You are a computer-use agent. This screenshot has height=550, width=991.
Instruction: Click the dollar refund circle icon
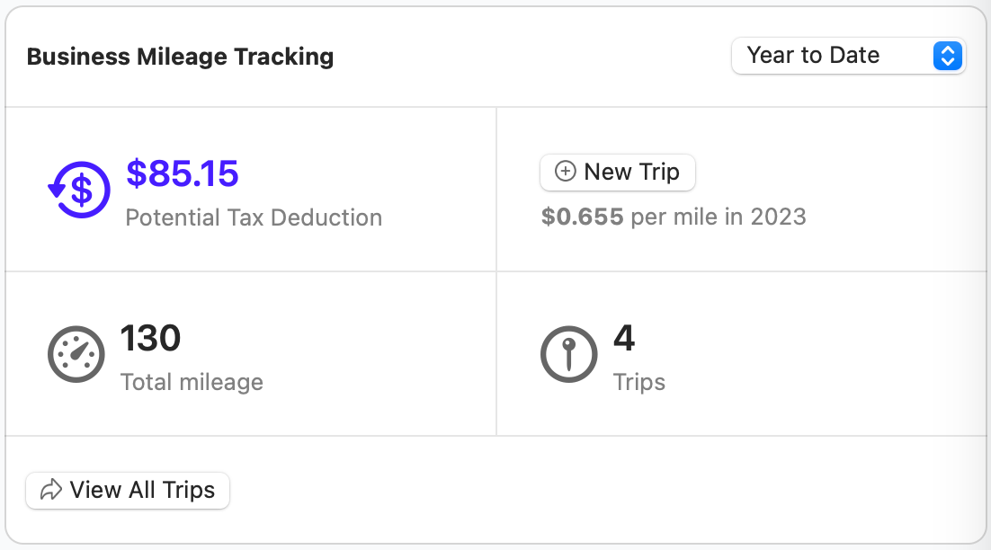tap(79, 189)
